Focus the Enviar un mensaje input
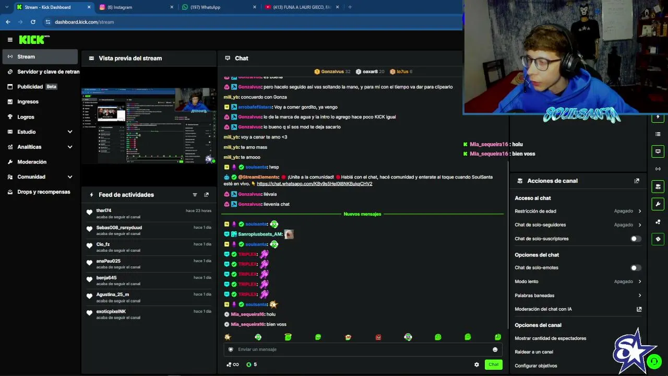668x376 pixels. (x=363, y=349)
